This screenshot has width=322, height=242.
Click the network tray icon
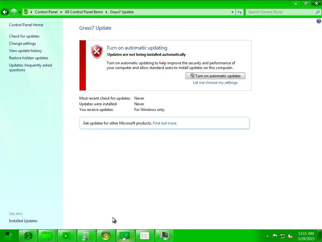pos(283,236)
